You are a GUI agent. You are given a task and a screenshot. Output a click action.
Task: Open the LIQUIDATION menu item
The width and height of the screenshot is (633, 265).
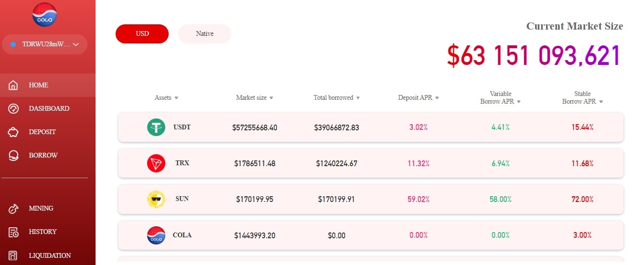click(x=48, y=255)
